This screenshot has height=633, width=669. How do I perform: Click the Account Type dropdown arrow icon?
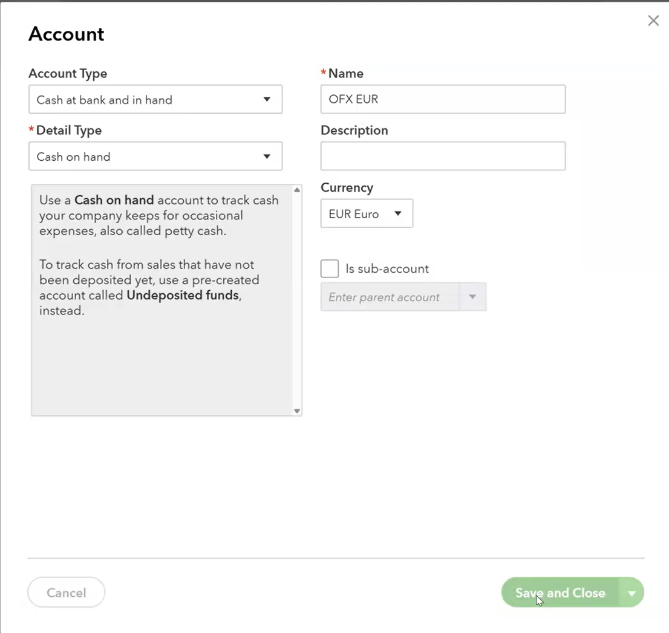pyautogui.click(x=267, y=100)
